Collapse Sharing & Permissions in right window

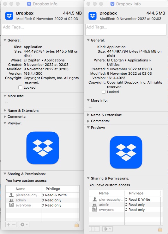(88, 178)
